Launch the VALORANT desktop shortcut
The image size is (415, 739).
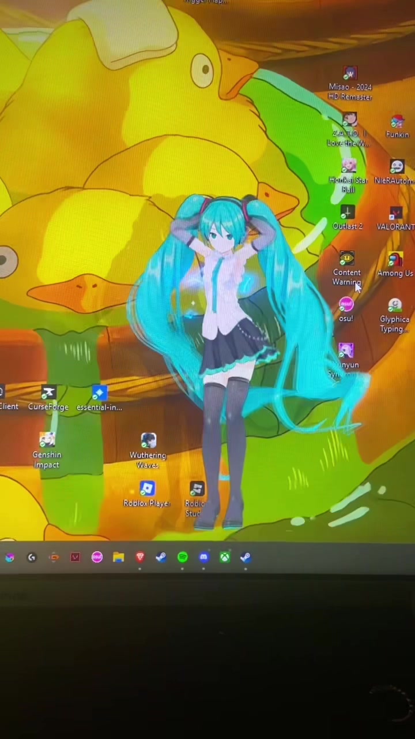pos(395,219)
